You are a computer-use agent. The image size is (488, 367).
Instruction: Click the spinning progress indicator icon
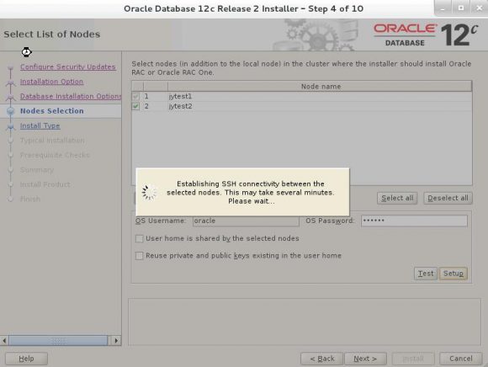[149, 193]
